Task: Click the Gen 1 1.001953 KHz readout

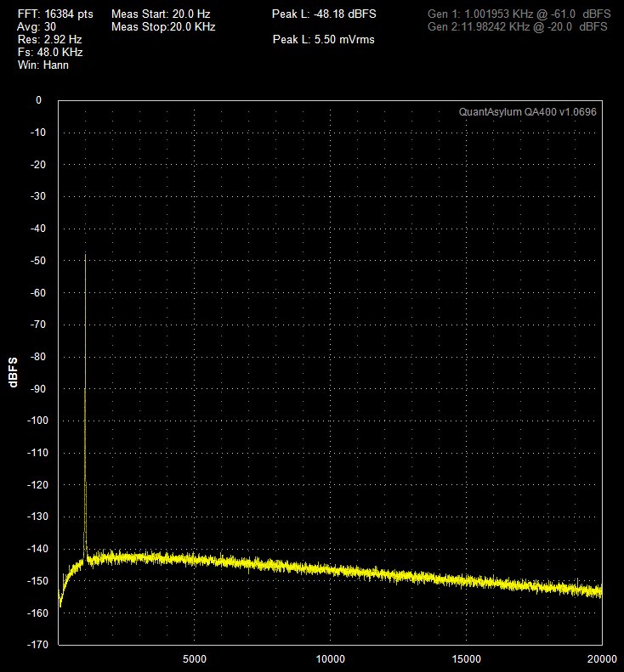Action: coord(519,14)
